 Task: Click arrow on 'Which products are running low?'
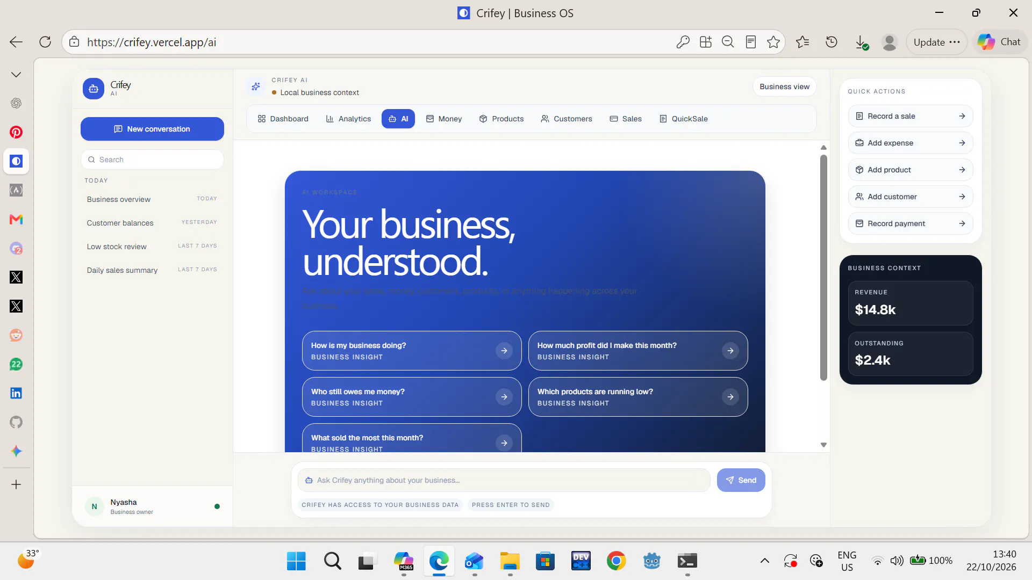pos(730,397)
